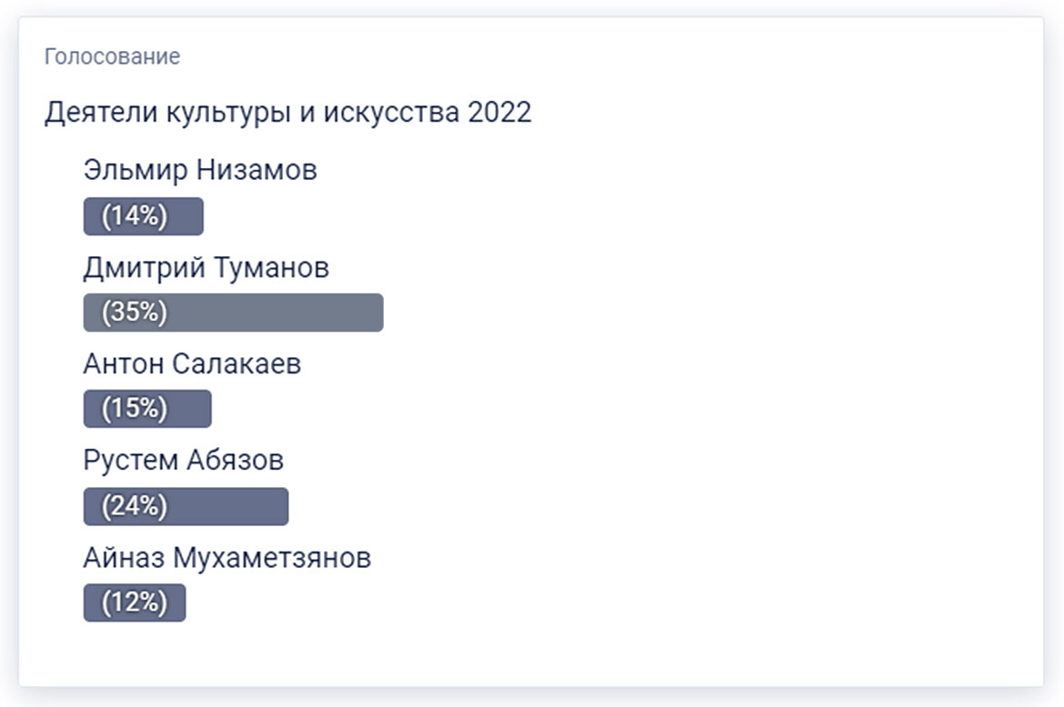This screenshot has height=707, width=1064.
Task: Click Антон Салакаев's result bar
Action: (x=191, y=409)
